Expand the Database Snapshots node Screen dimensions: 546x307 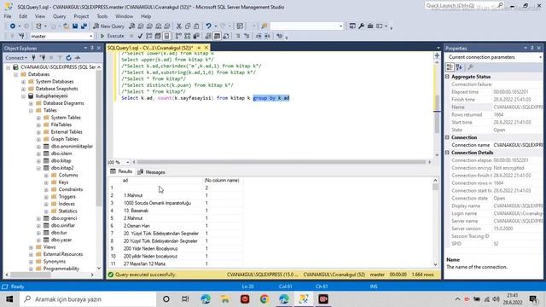[x=23, y=89]
